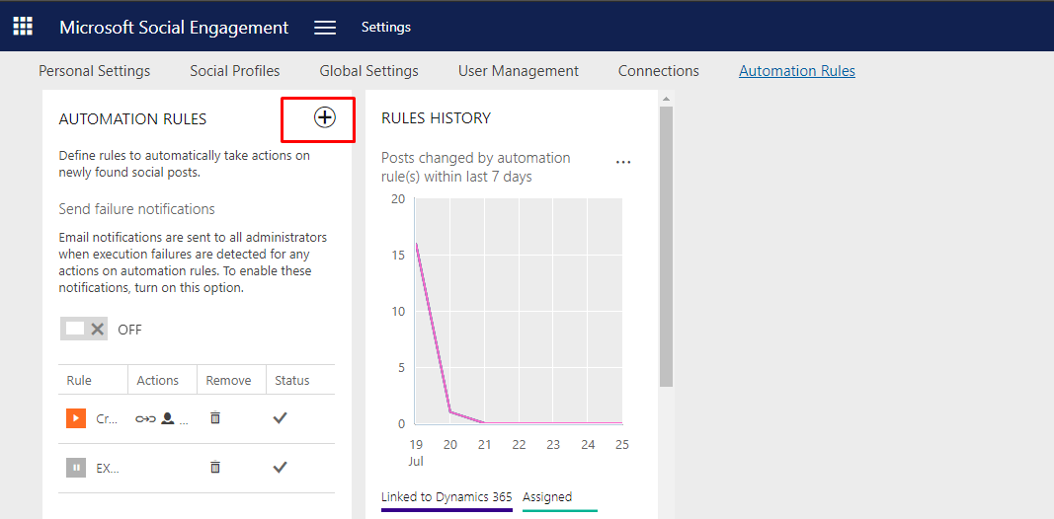
Task: Open the app launcher waffle icon
Action: 22,26
